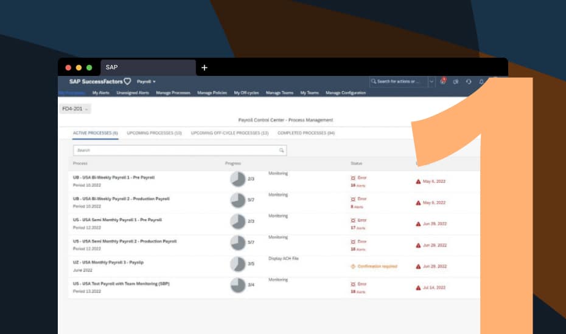Click the magnifier icon in process search
Viewport: 566px width, 334px height.
[x=282, y=150]
